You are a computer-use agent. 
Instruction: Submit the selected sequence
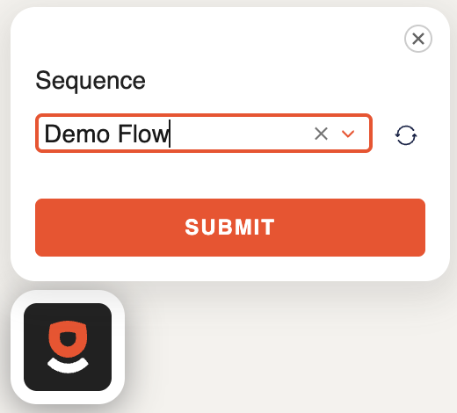click(230, 228)
